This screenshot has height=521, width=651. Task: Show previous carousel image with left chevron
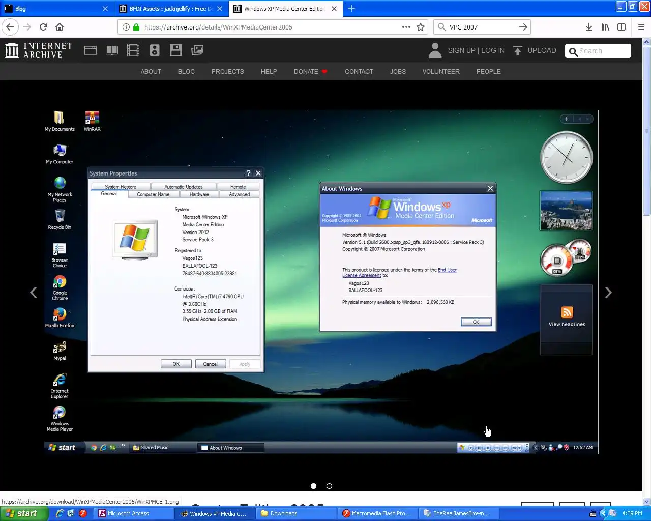34,293
